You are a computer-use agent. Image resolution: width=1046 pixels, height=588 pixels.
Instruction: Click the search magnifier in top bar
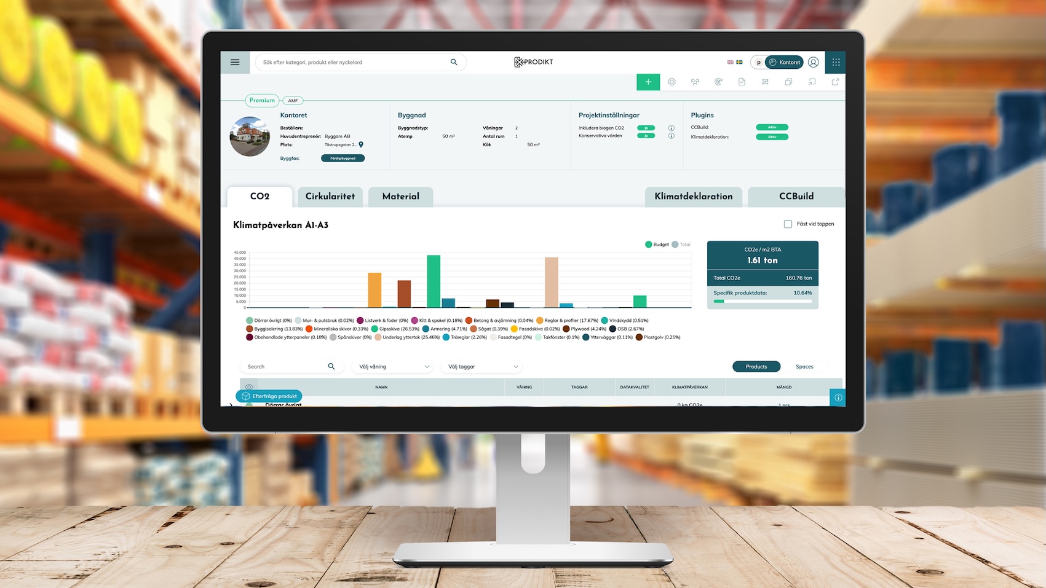[x=454, y=62]
